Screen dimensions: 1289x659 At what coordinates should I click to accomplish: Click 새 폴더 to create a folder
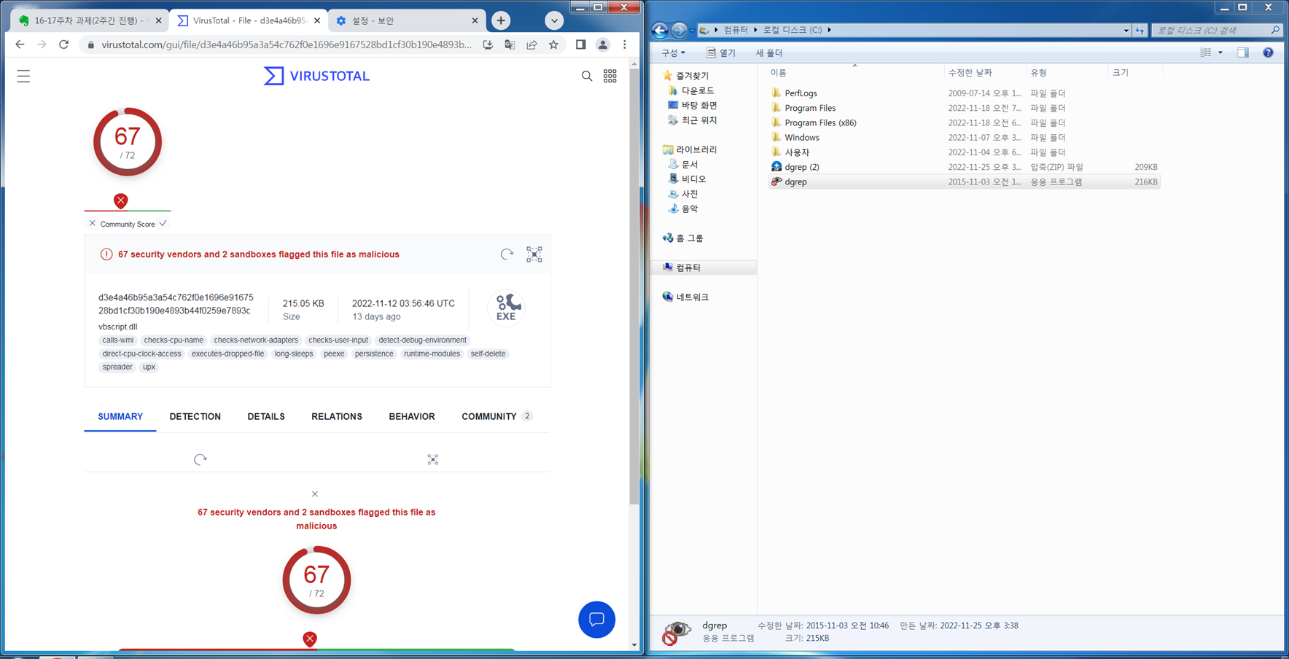tap(769, 52)
